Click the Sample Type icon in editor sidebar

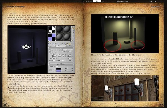tap(73, 27)
